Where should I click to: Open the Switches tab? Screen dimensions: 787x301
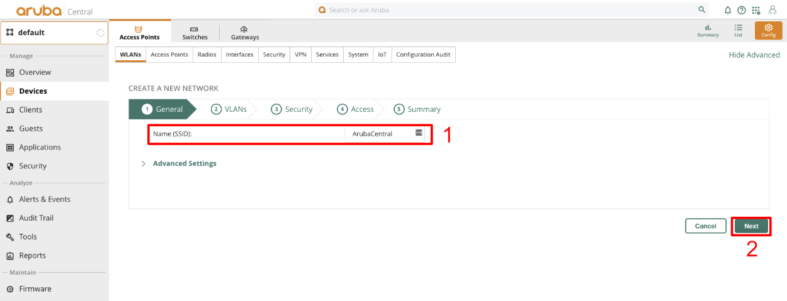coord(195,33)
